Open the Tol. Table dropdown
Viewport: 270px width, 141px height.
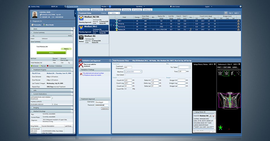pos(184,67)
